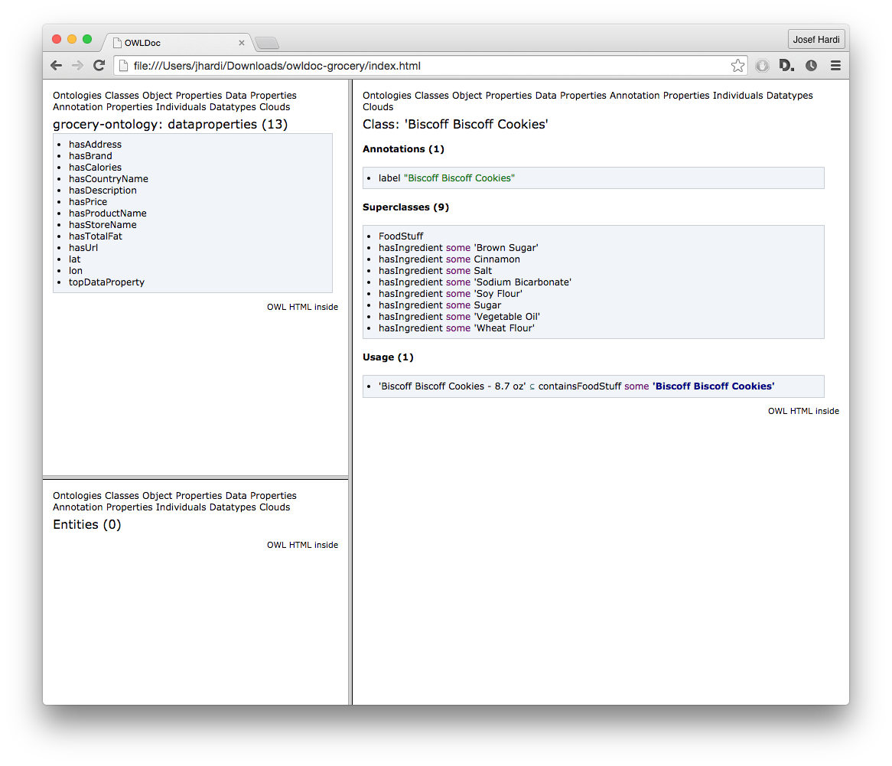This screenshot has height=766, width=892.
Task: Click 'OWL HTML inside' in the bottom-left frame
Action: [302, 545]
